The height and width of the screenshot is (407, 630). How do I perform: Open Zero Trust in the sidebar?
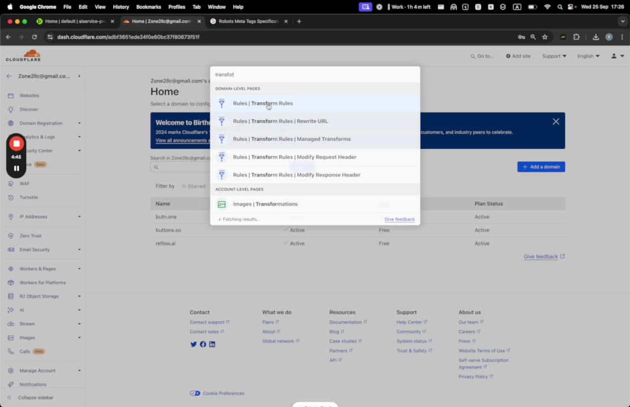31,236
